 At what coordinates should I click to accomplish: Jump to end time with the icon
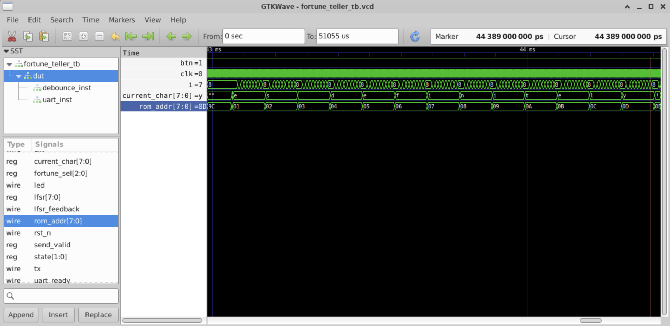(148, 36)
